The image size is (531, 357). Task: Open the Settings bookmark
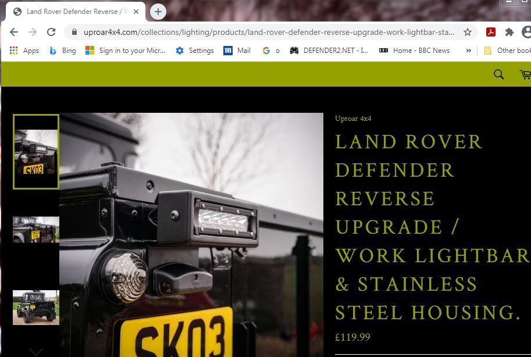coord(195,51)
